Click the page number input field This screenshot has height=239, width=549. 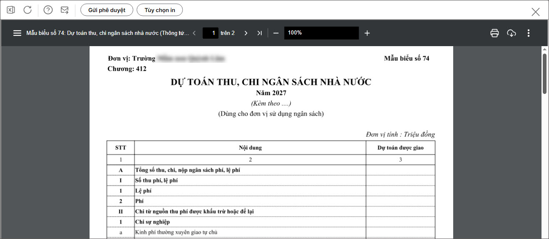click(210, 33)
